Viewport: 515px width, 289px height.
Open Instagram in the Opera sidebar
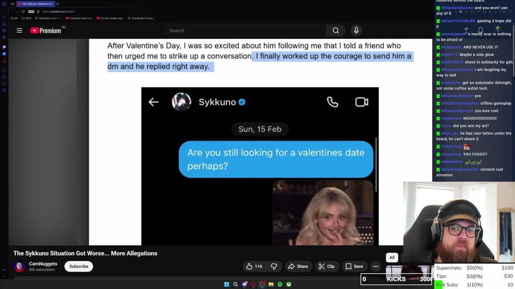[x=4, y=61]
